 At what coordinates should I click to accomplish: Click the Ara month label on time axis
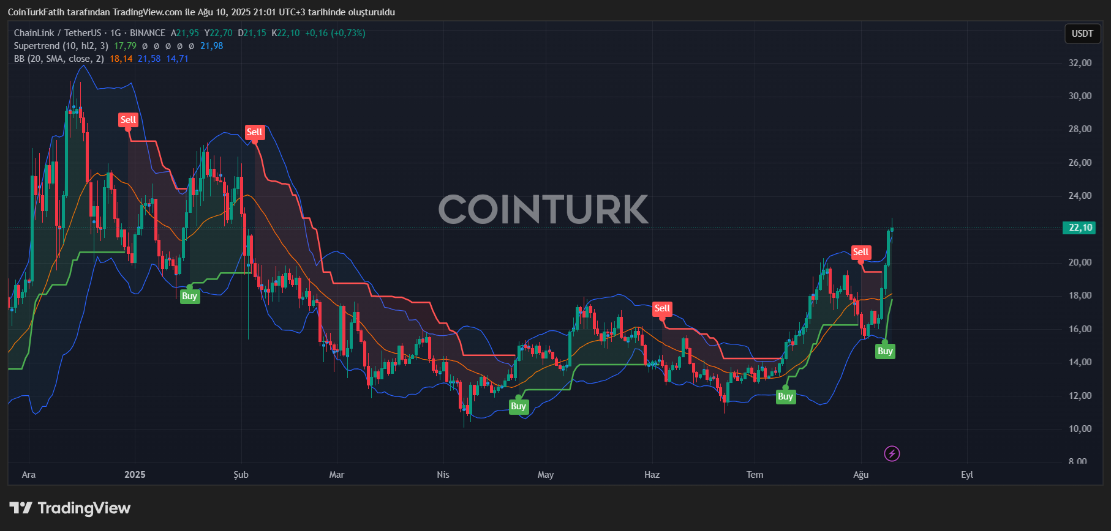point(29,475)
